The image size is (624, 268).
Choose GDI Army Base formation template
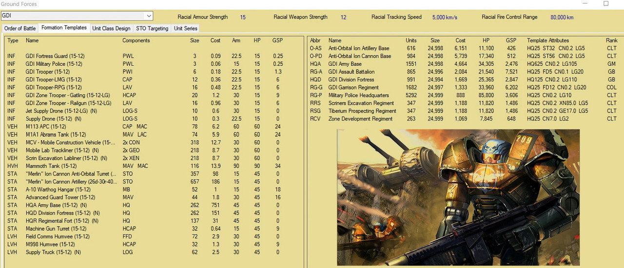point(465,64)
